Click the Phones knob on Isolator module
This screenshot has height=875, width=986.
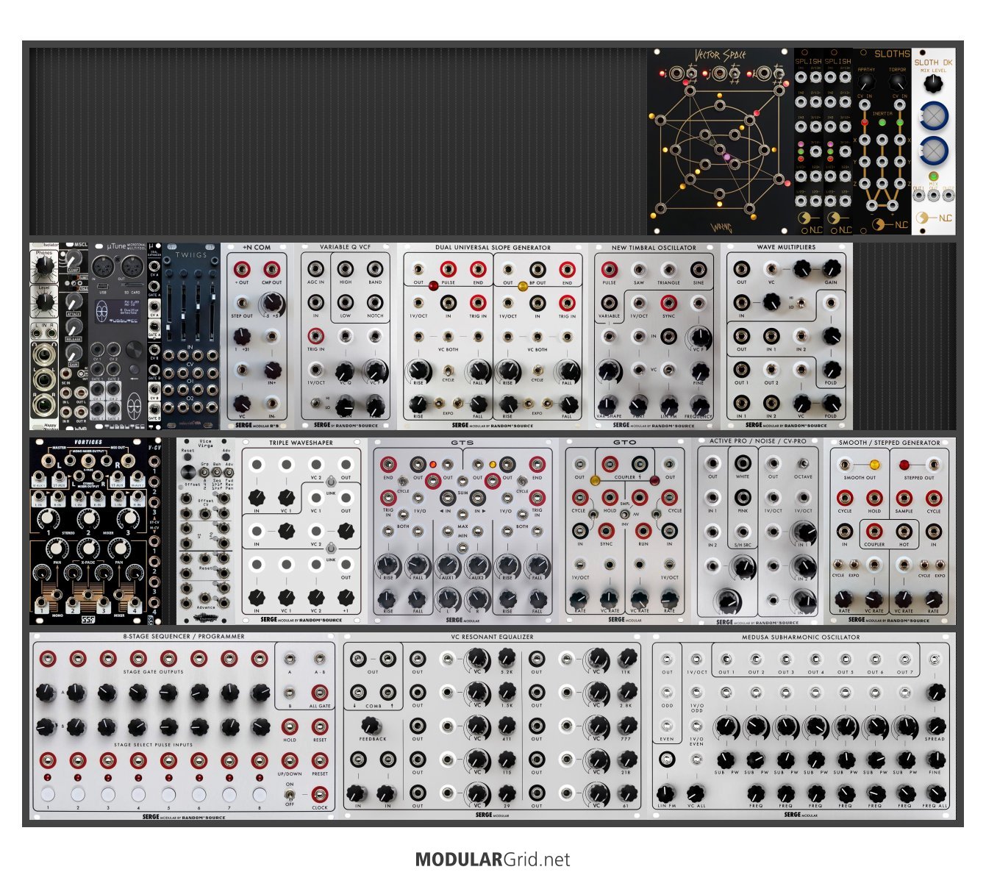click(43, 267)
